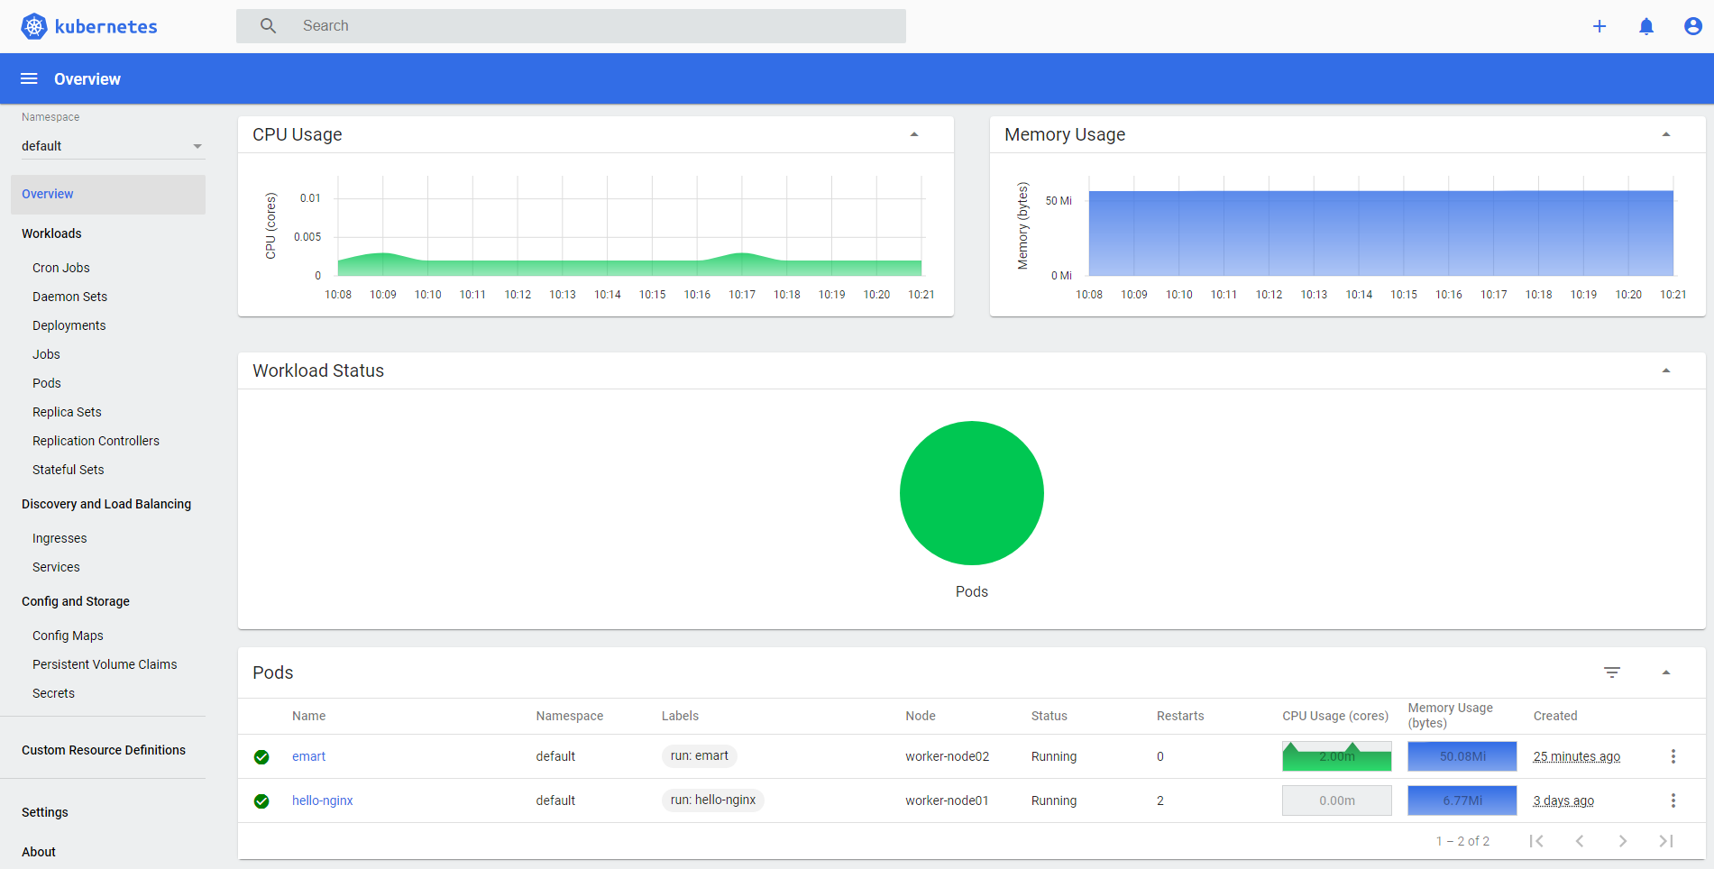Screen dimensions: 1714x869
Task: Open About in sidebar
Action: coord(39,852)
